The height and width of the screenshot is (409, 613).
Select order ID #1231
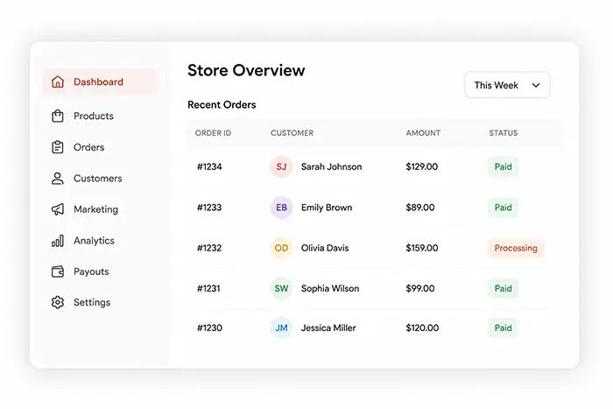(208, 288)
